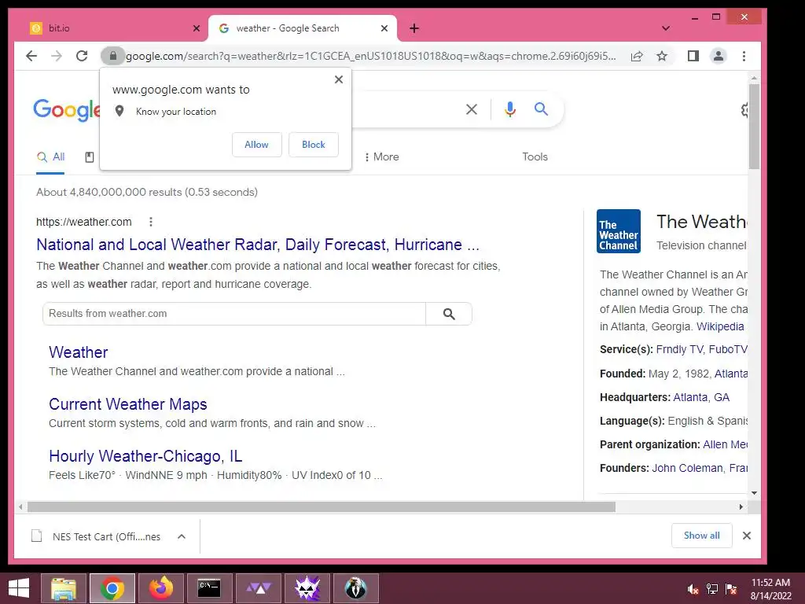Screen dimensions: 805x604
Task: Open Hourly Weather-Chicago, IL link
Action: click(145, 456)
